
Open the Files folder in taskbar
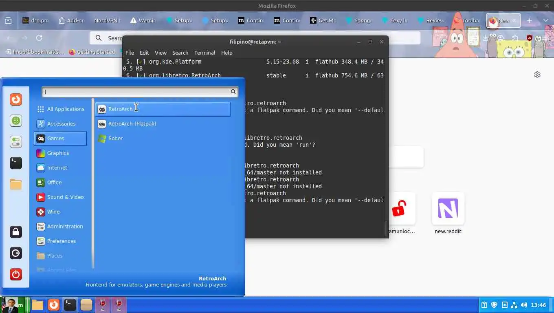[37, 305]
